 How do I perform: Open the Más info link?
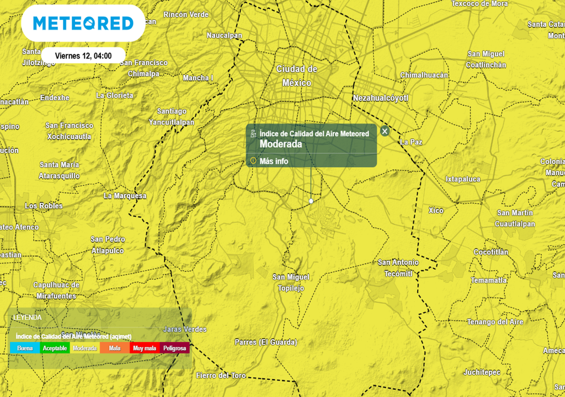click(x=274, y=161)
